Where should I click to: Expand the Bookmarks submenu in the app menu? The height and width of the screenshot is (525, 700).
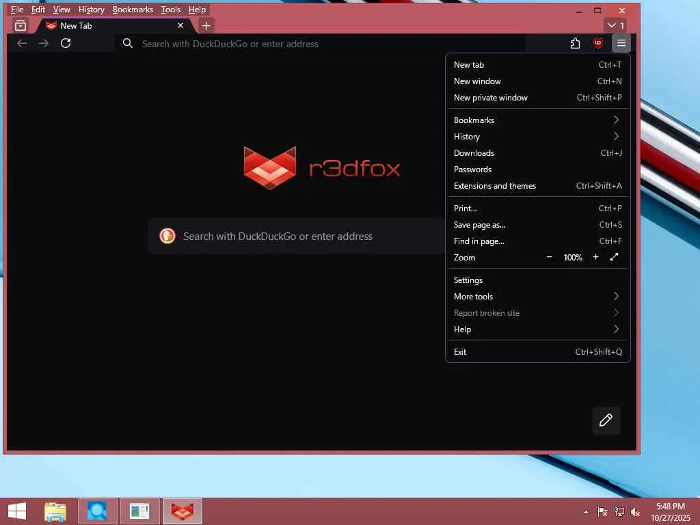click(537, 120)
